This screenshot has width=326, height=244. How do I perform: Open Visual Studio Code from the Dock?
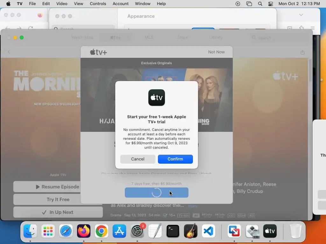[209, 231]
